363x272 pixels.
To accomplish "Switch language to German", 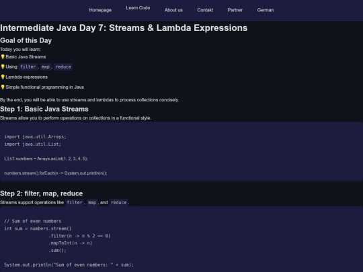I will point(266,10).
